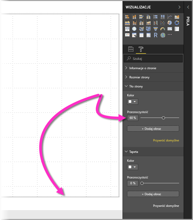
Task: Select the scatter chart visual
Action: point(163,23)
